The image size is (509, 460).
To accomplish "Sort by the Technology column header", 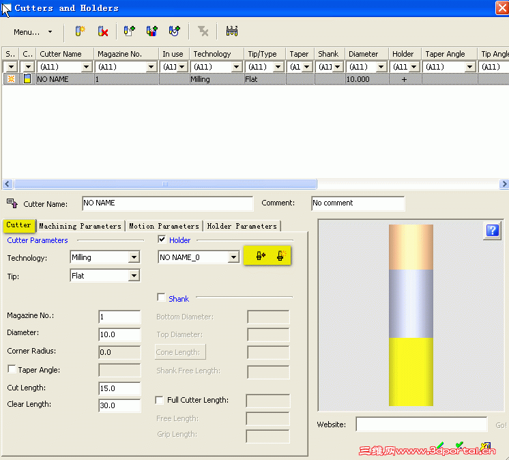I will tap(217, 54).
